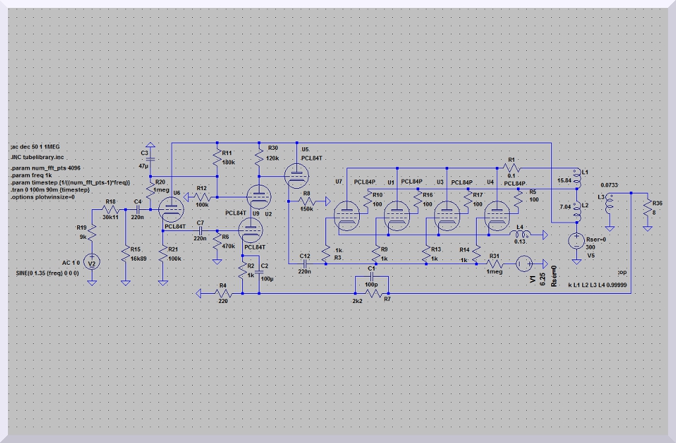Select the V1 6.25 voltage source symbol
The image size is (676, 443).
pos(522,264)
